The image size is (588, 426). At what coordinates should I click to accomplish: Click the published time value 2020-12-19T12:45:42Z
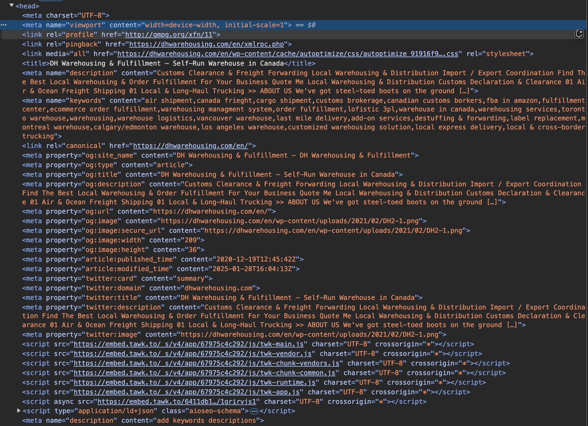256,259
